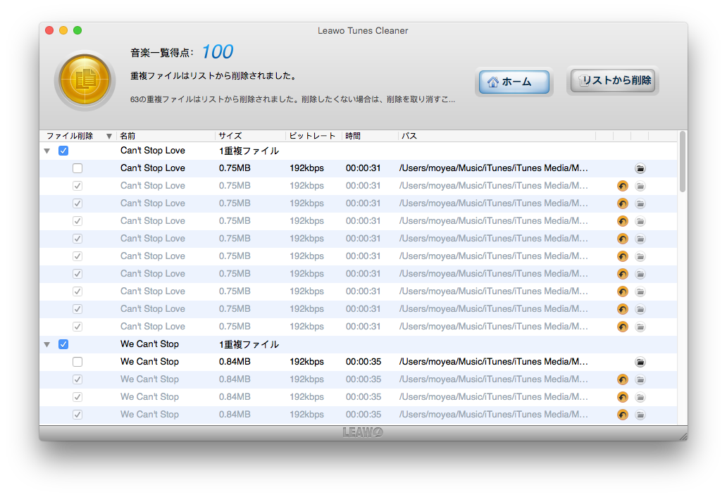Check the unchecked Can't Stop Love file checkbox
Image resolution: width=727 pixels, height=497 pixels.
(x=77, y=168)
